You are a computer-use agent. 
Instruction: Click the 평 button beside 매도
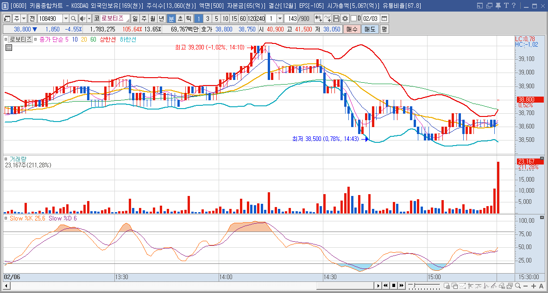click(384, 29)
